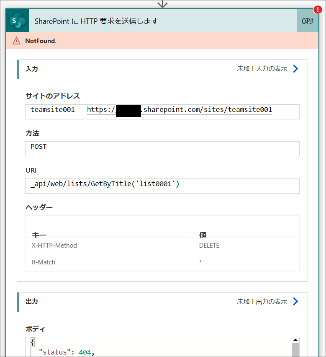Click the 0秒 duration badge
326x357 pixels.
[x=308, y=21]
